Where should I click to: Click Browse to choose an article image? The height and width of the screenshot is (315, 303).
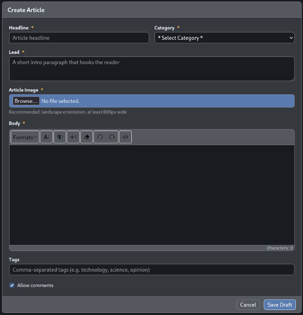click(x=26, y=101)
